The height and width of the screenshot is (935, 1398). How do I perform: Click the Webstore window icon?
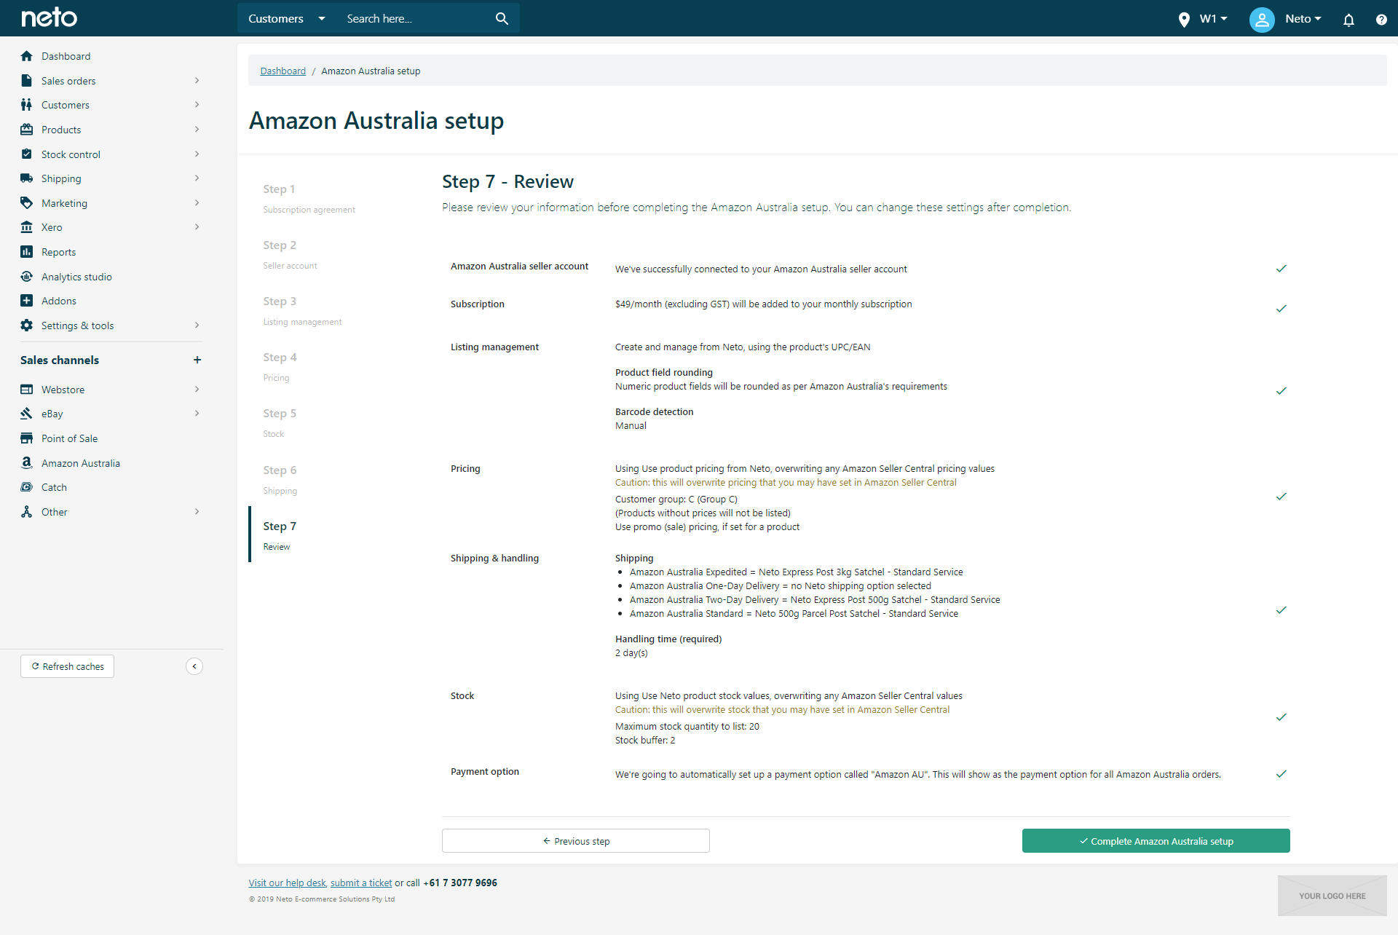pos(27,390)
